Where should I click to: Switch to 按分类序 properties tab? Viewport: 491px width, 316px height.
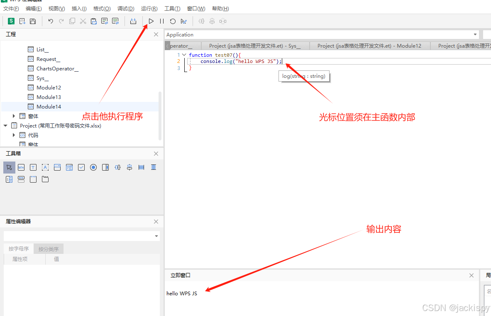[49, 249]
